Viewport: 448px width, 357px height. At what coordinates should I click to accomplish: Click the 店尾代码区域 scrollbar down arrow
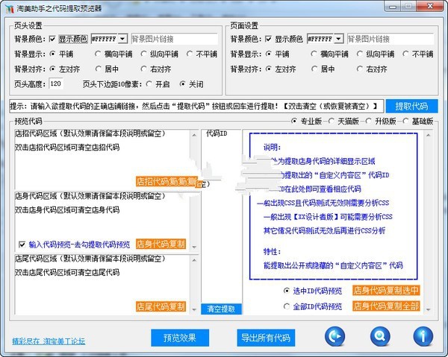click(x=194, y=309)
